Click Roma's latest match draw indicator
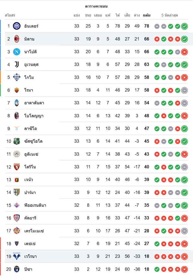The image size is (193, 279). coord(184,90)
